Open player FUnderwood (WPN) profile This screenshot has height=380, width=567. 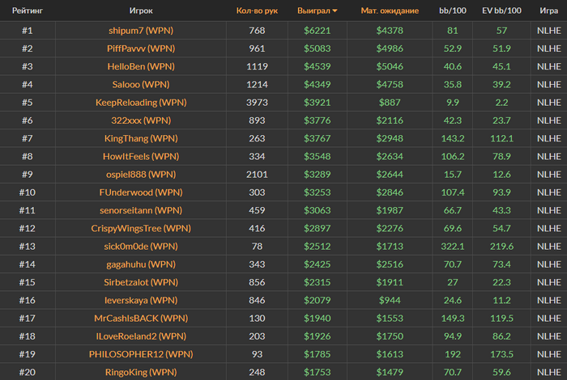pyautogui.click(x=141, y=192)
